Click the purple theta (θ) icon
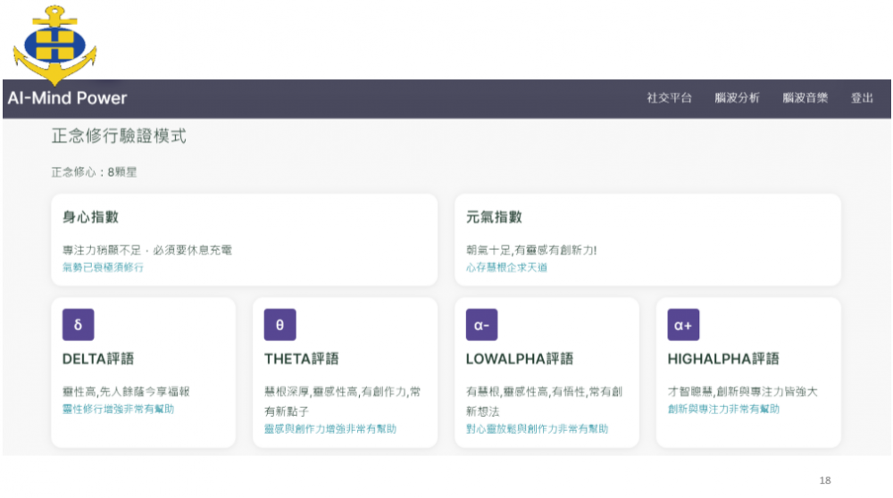This screenshot has height=498, width=893. (x=280, y=325)
